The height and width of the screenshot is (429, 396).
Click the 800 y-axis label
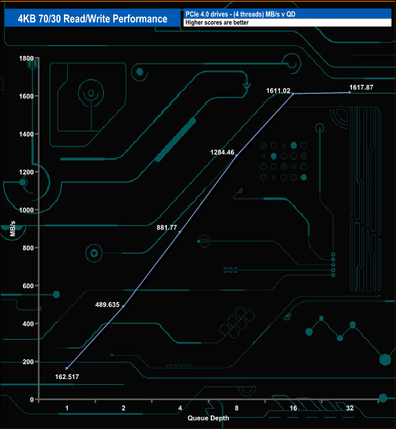coord(28,248)
